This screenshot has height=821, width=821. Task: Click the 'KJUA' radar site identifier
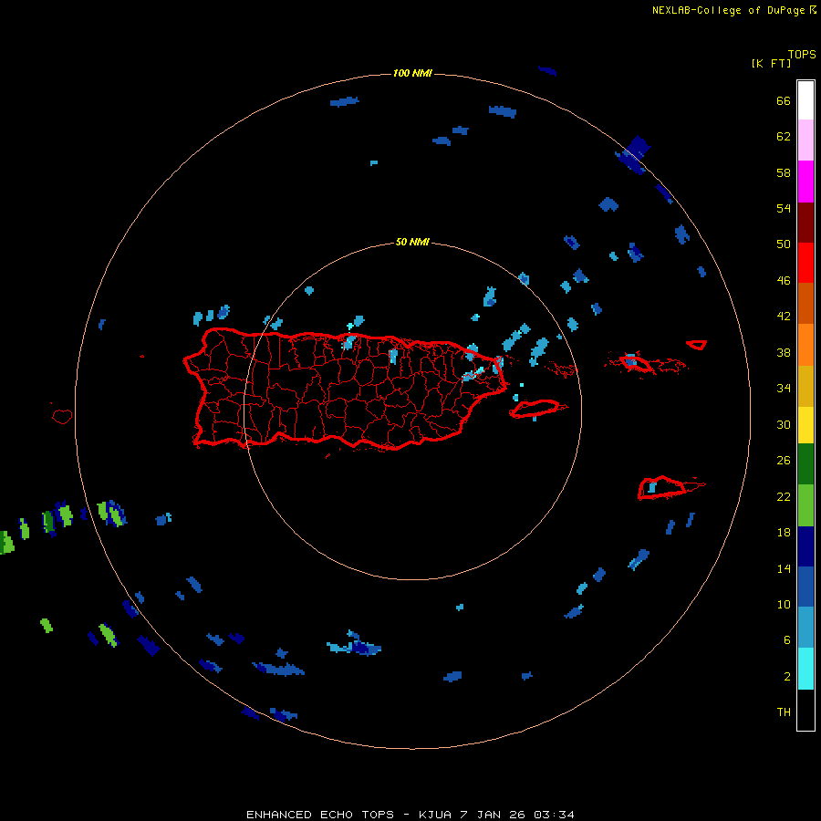(435, 815)
